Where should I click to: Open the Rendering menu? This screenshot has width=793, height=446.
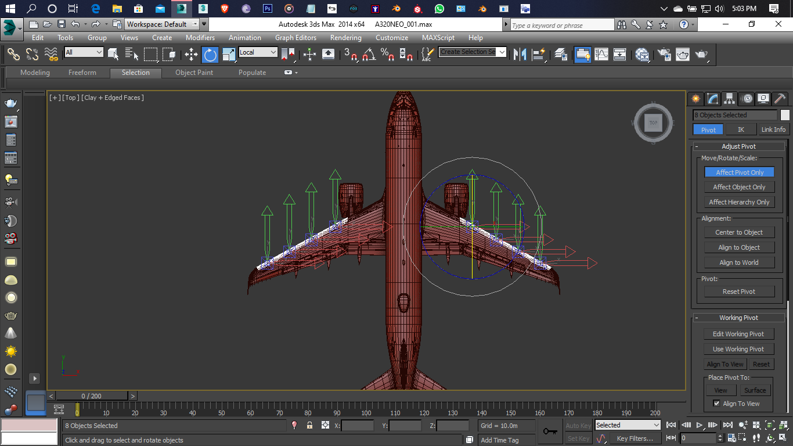346,38
